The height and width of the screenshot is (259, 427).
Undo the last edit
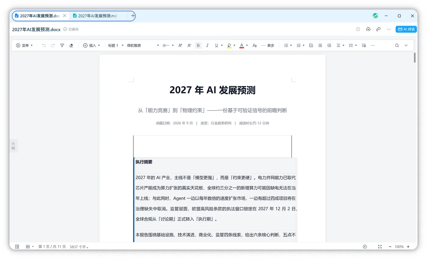coord(44,45)
